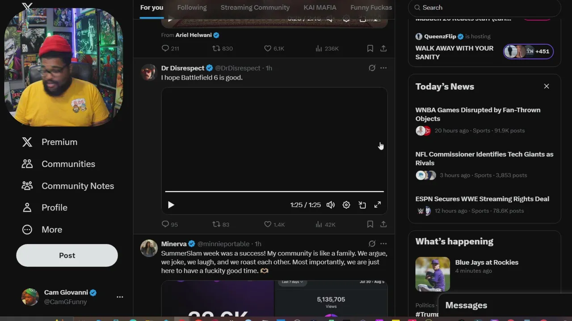
Task: Open WNBA Games Disrupted by Fan-Thrown Objects story
Action: [x=484, y=120]
